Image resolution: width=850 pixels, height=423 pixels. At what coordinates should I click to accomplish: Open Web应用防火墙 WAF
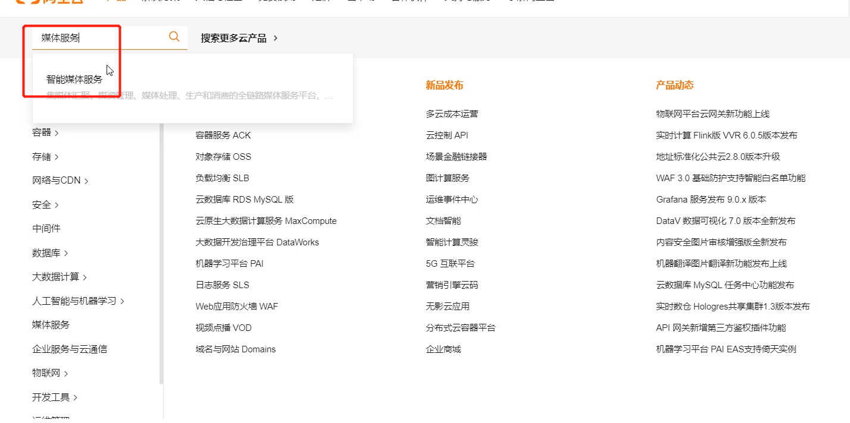[237, 307]
